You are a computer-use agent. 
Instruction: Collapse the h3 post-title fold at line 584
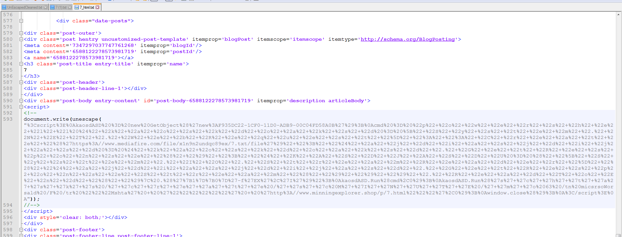[x=21, y=64]
